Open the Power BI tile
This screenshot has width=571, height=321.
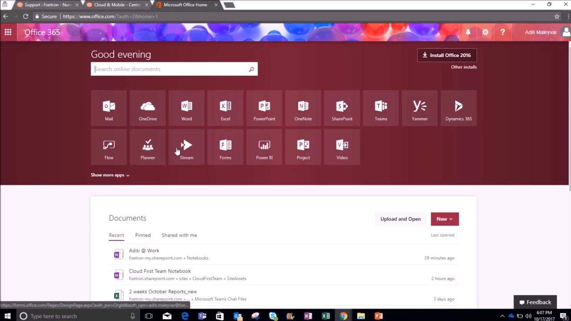(x=264, y=147)
